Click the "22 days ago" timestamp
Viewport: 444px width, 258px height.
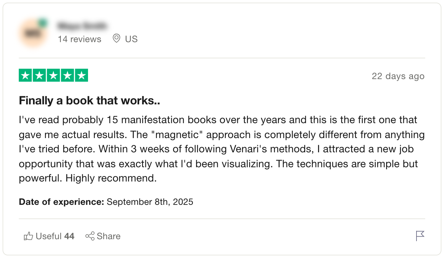click(398, 76)
